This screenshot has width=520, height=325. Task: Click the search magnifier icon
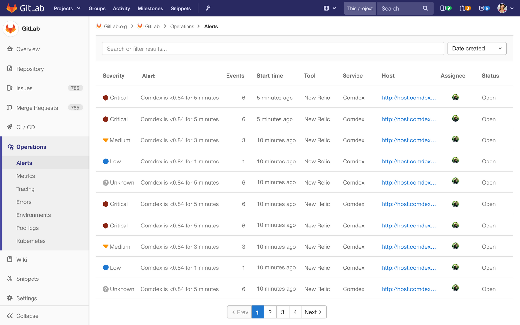[x=425, y=8]
